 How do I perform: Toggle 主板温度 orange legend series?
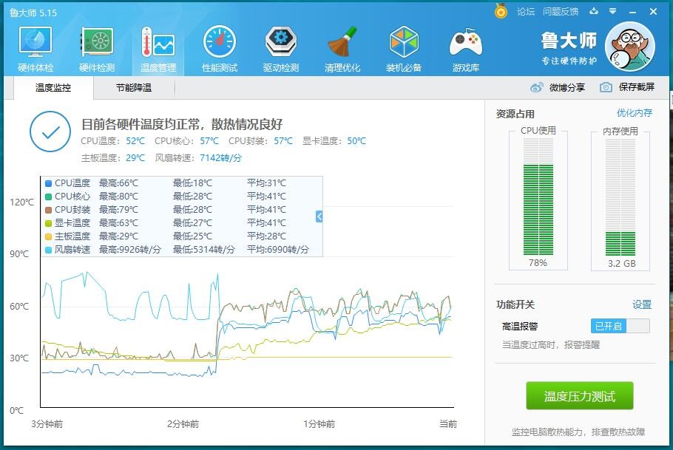coord(49,236)
